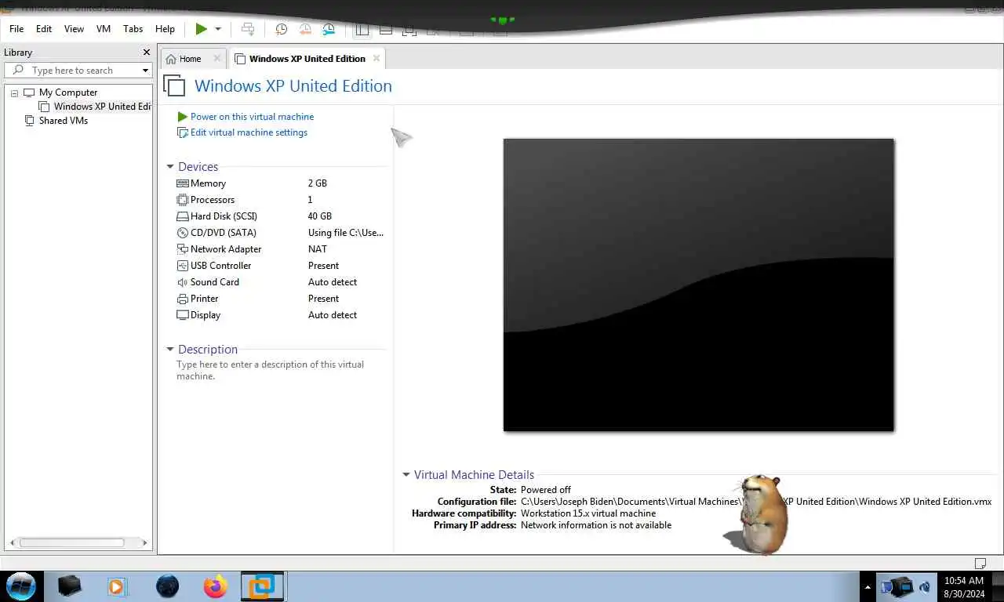
Task: Click the VMware Workstation taskbar icon
Action: 261,586
